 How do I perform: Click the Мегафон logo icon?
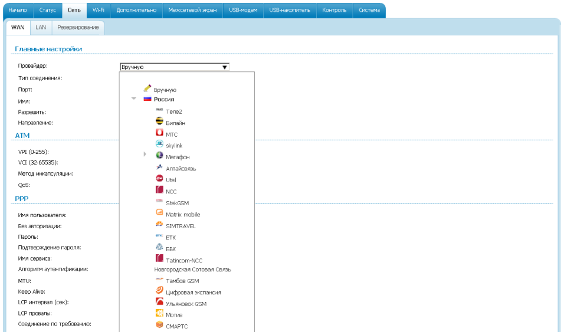click(x=159, y=156)
